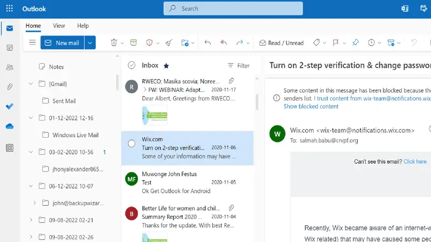Screen dimensions: 431x242
Task: Open Move to dropdown arrow
Action: click(x=193, y=43)
